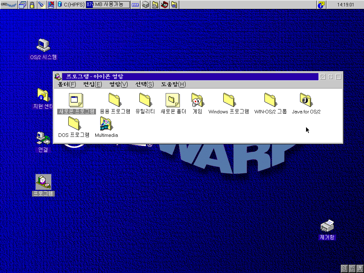364x273 pixels.
Task: Click the 14:19:01 clock display
Action: pyautogui.click(x=345, y=5)
